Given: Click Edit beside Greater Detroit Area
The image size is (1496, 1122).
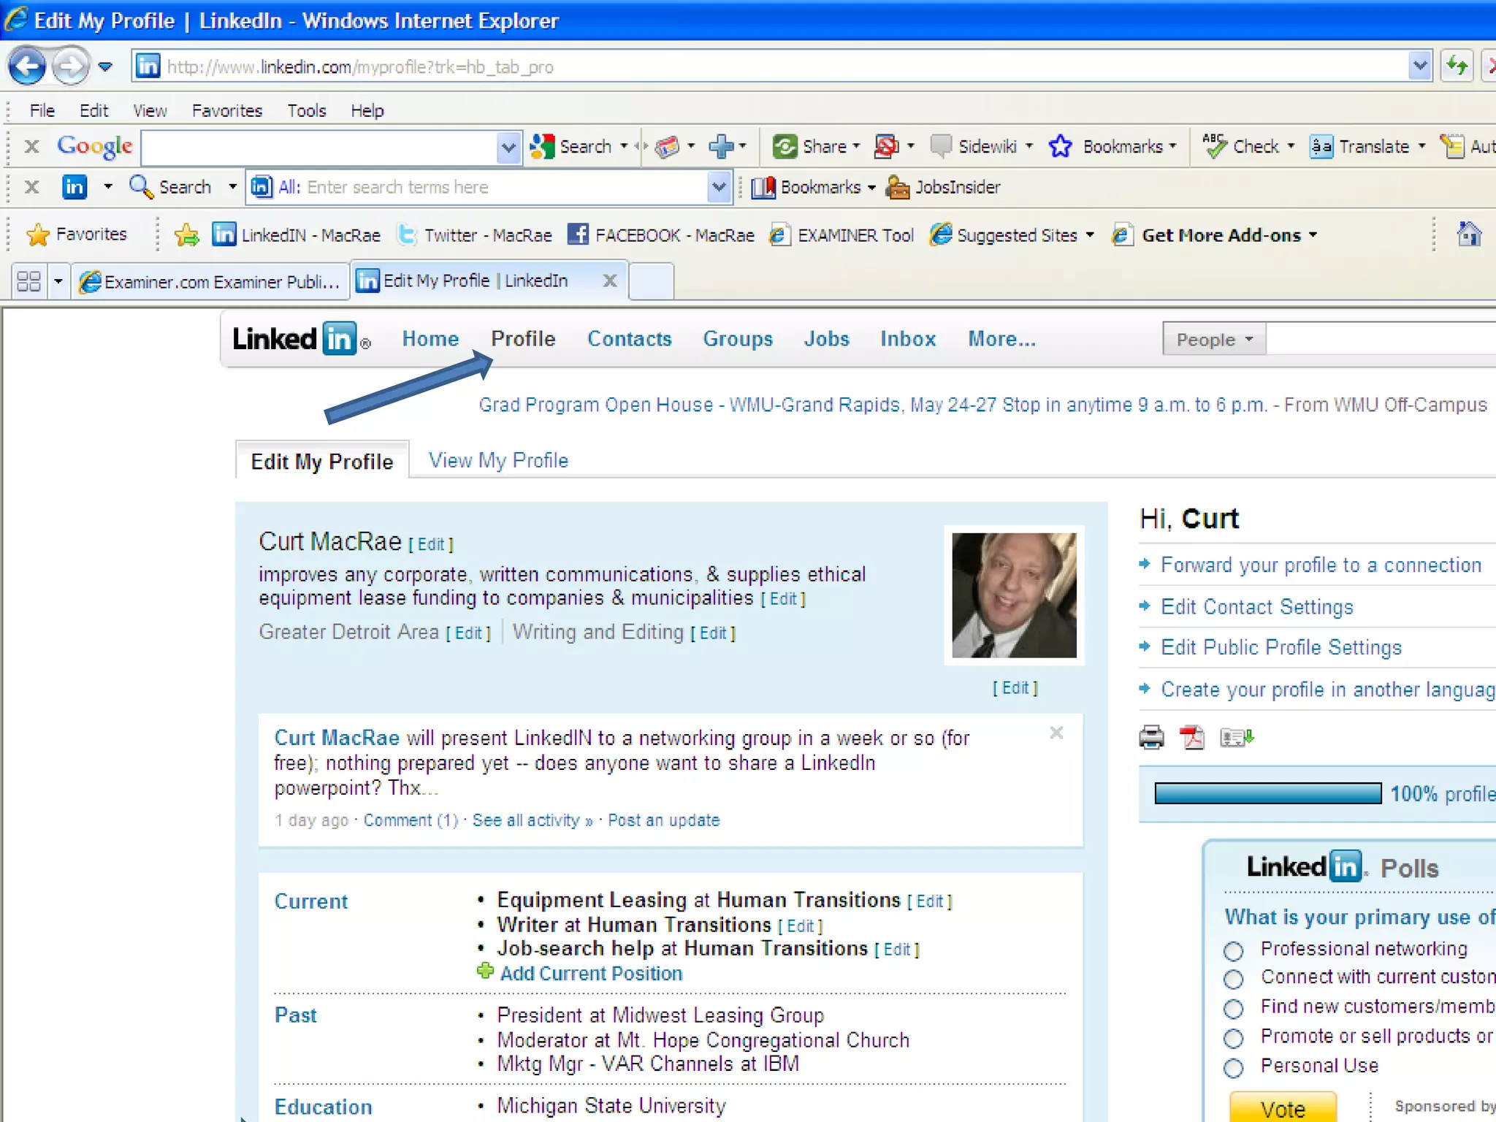Looking at the screenshot, I should point(468,633).
